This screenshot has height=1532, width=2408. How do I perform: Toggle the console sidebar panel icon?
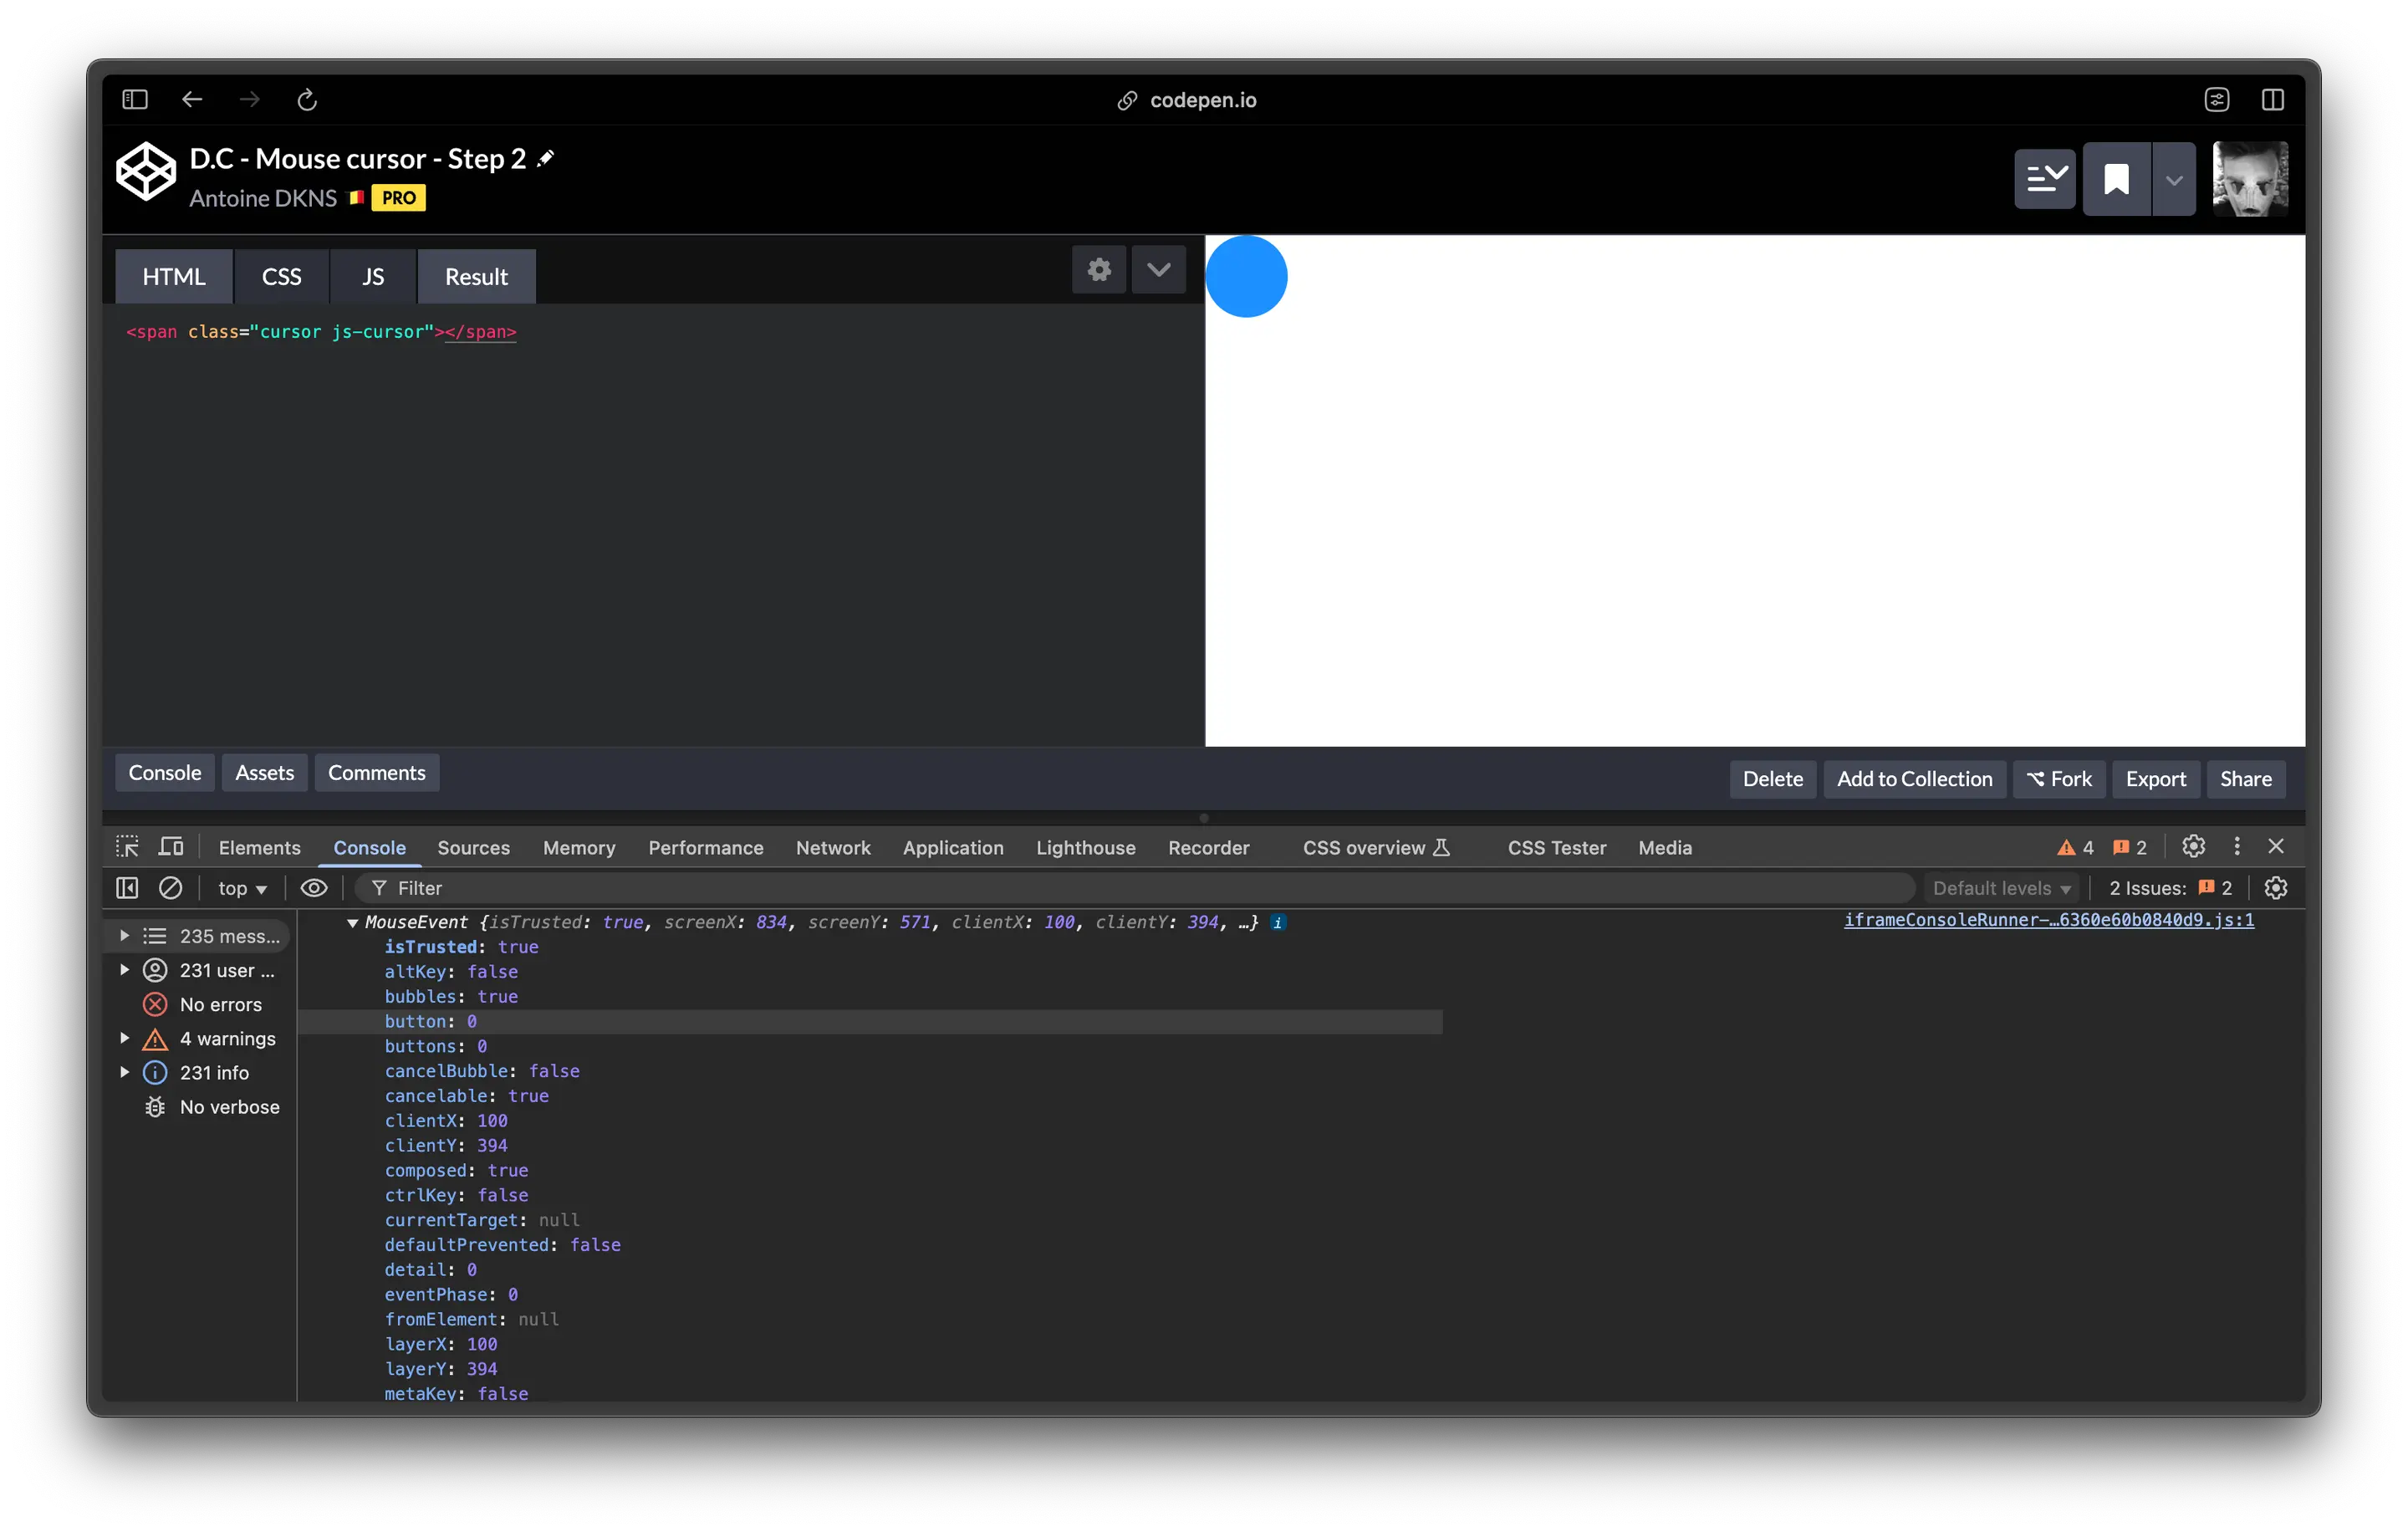[127, 888]
